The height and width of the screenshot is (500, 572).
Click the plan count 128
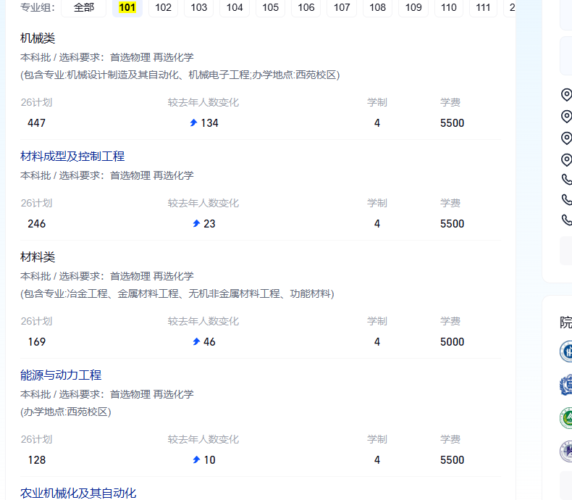36,460
